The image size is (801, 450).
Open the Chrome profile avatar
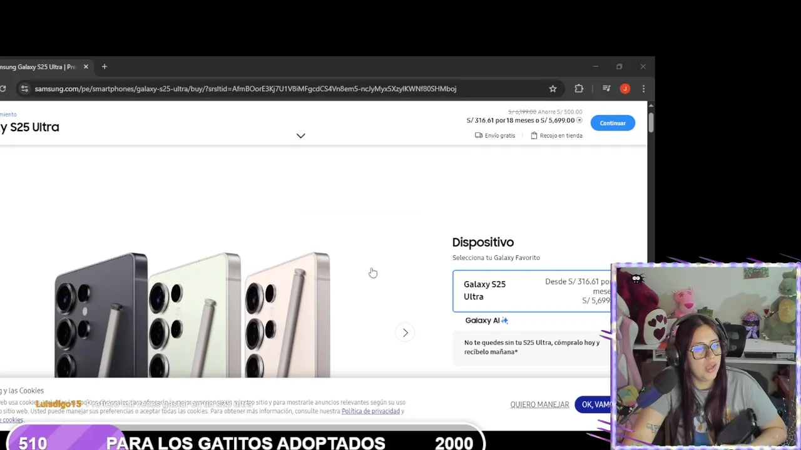point(625,89)
